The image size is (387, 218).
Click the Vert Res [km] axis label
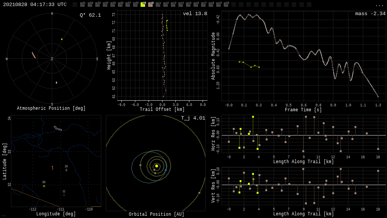(213, 186)
